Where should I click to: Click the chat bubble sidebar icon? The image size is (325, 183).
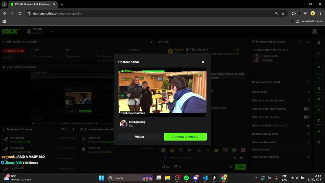click(319, 99)
